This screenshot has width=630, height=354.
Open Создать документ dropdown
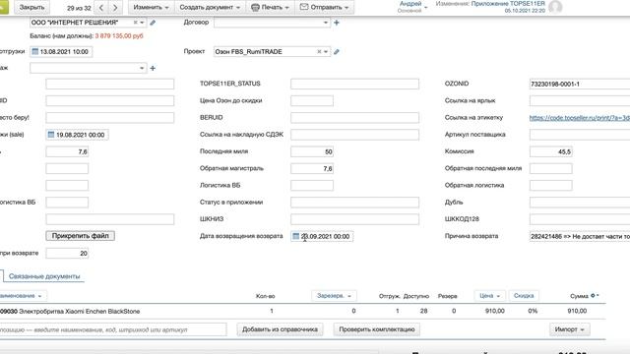[210, 7]
